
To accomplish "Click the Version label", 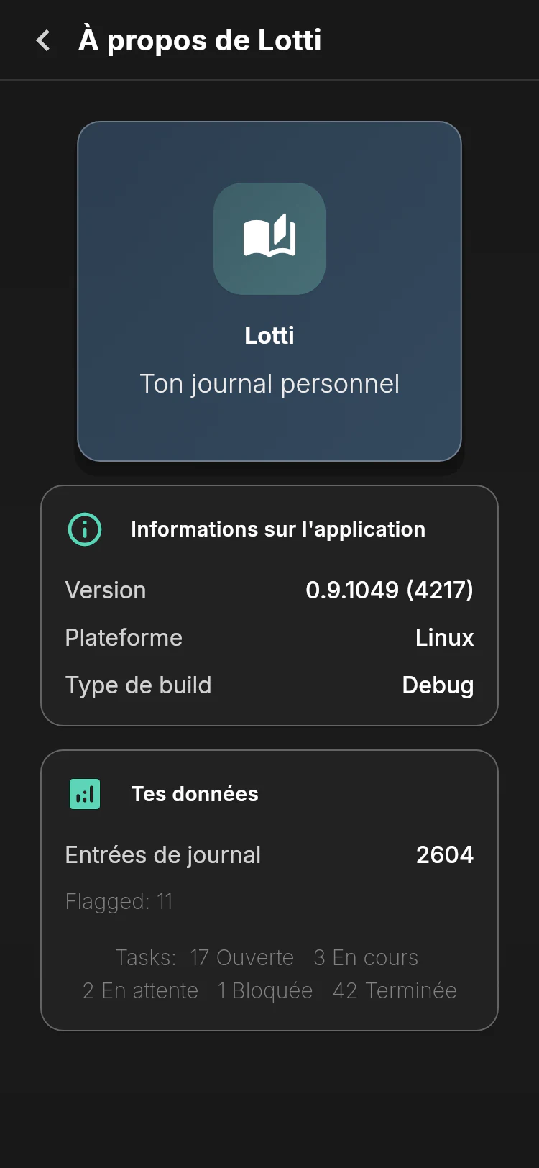I will 106,590.
